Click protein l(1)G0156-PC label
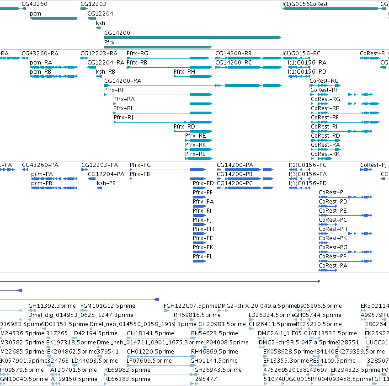Screen dimensions: 389x386 [x=308, y=165]
